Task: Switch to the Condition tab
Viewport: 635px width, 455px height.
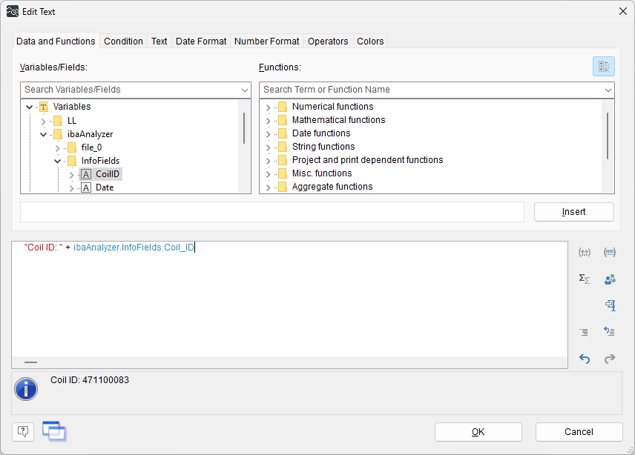Action: click(x=123, y=41)
